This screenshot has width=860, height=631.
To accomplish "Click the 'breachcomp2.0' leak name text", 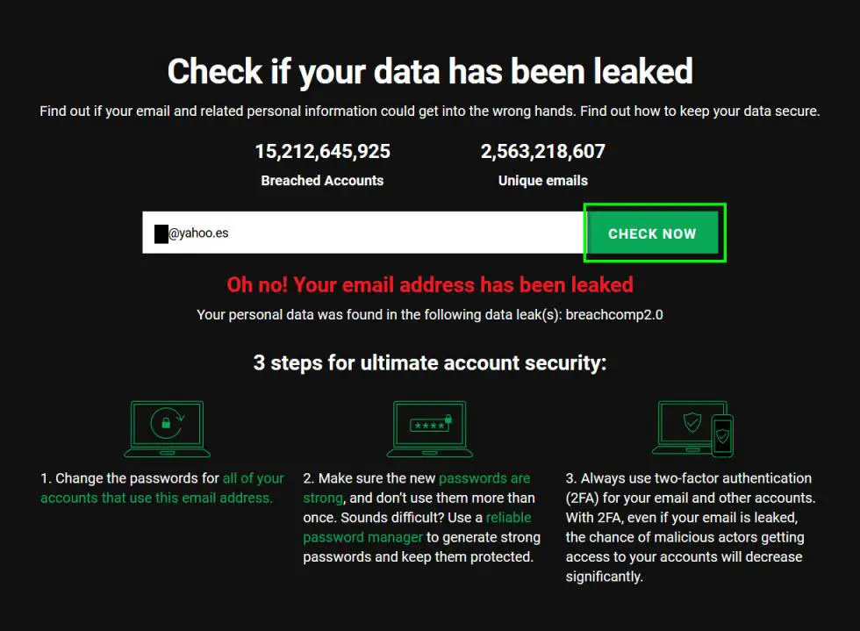I will 613,314.
